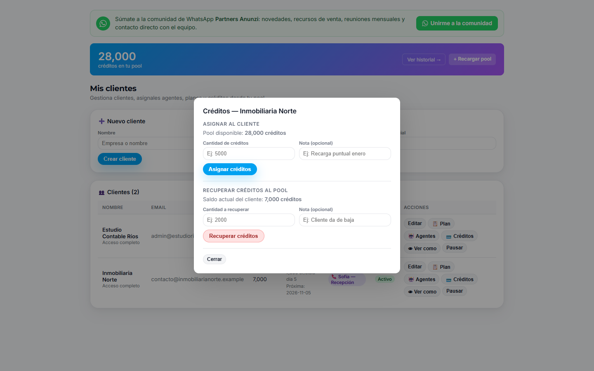Screen dimensions: 594x371
Task: Click the Activo status badge
Action: [385, 279]
